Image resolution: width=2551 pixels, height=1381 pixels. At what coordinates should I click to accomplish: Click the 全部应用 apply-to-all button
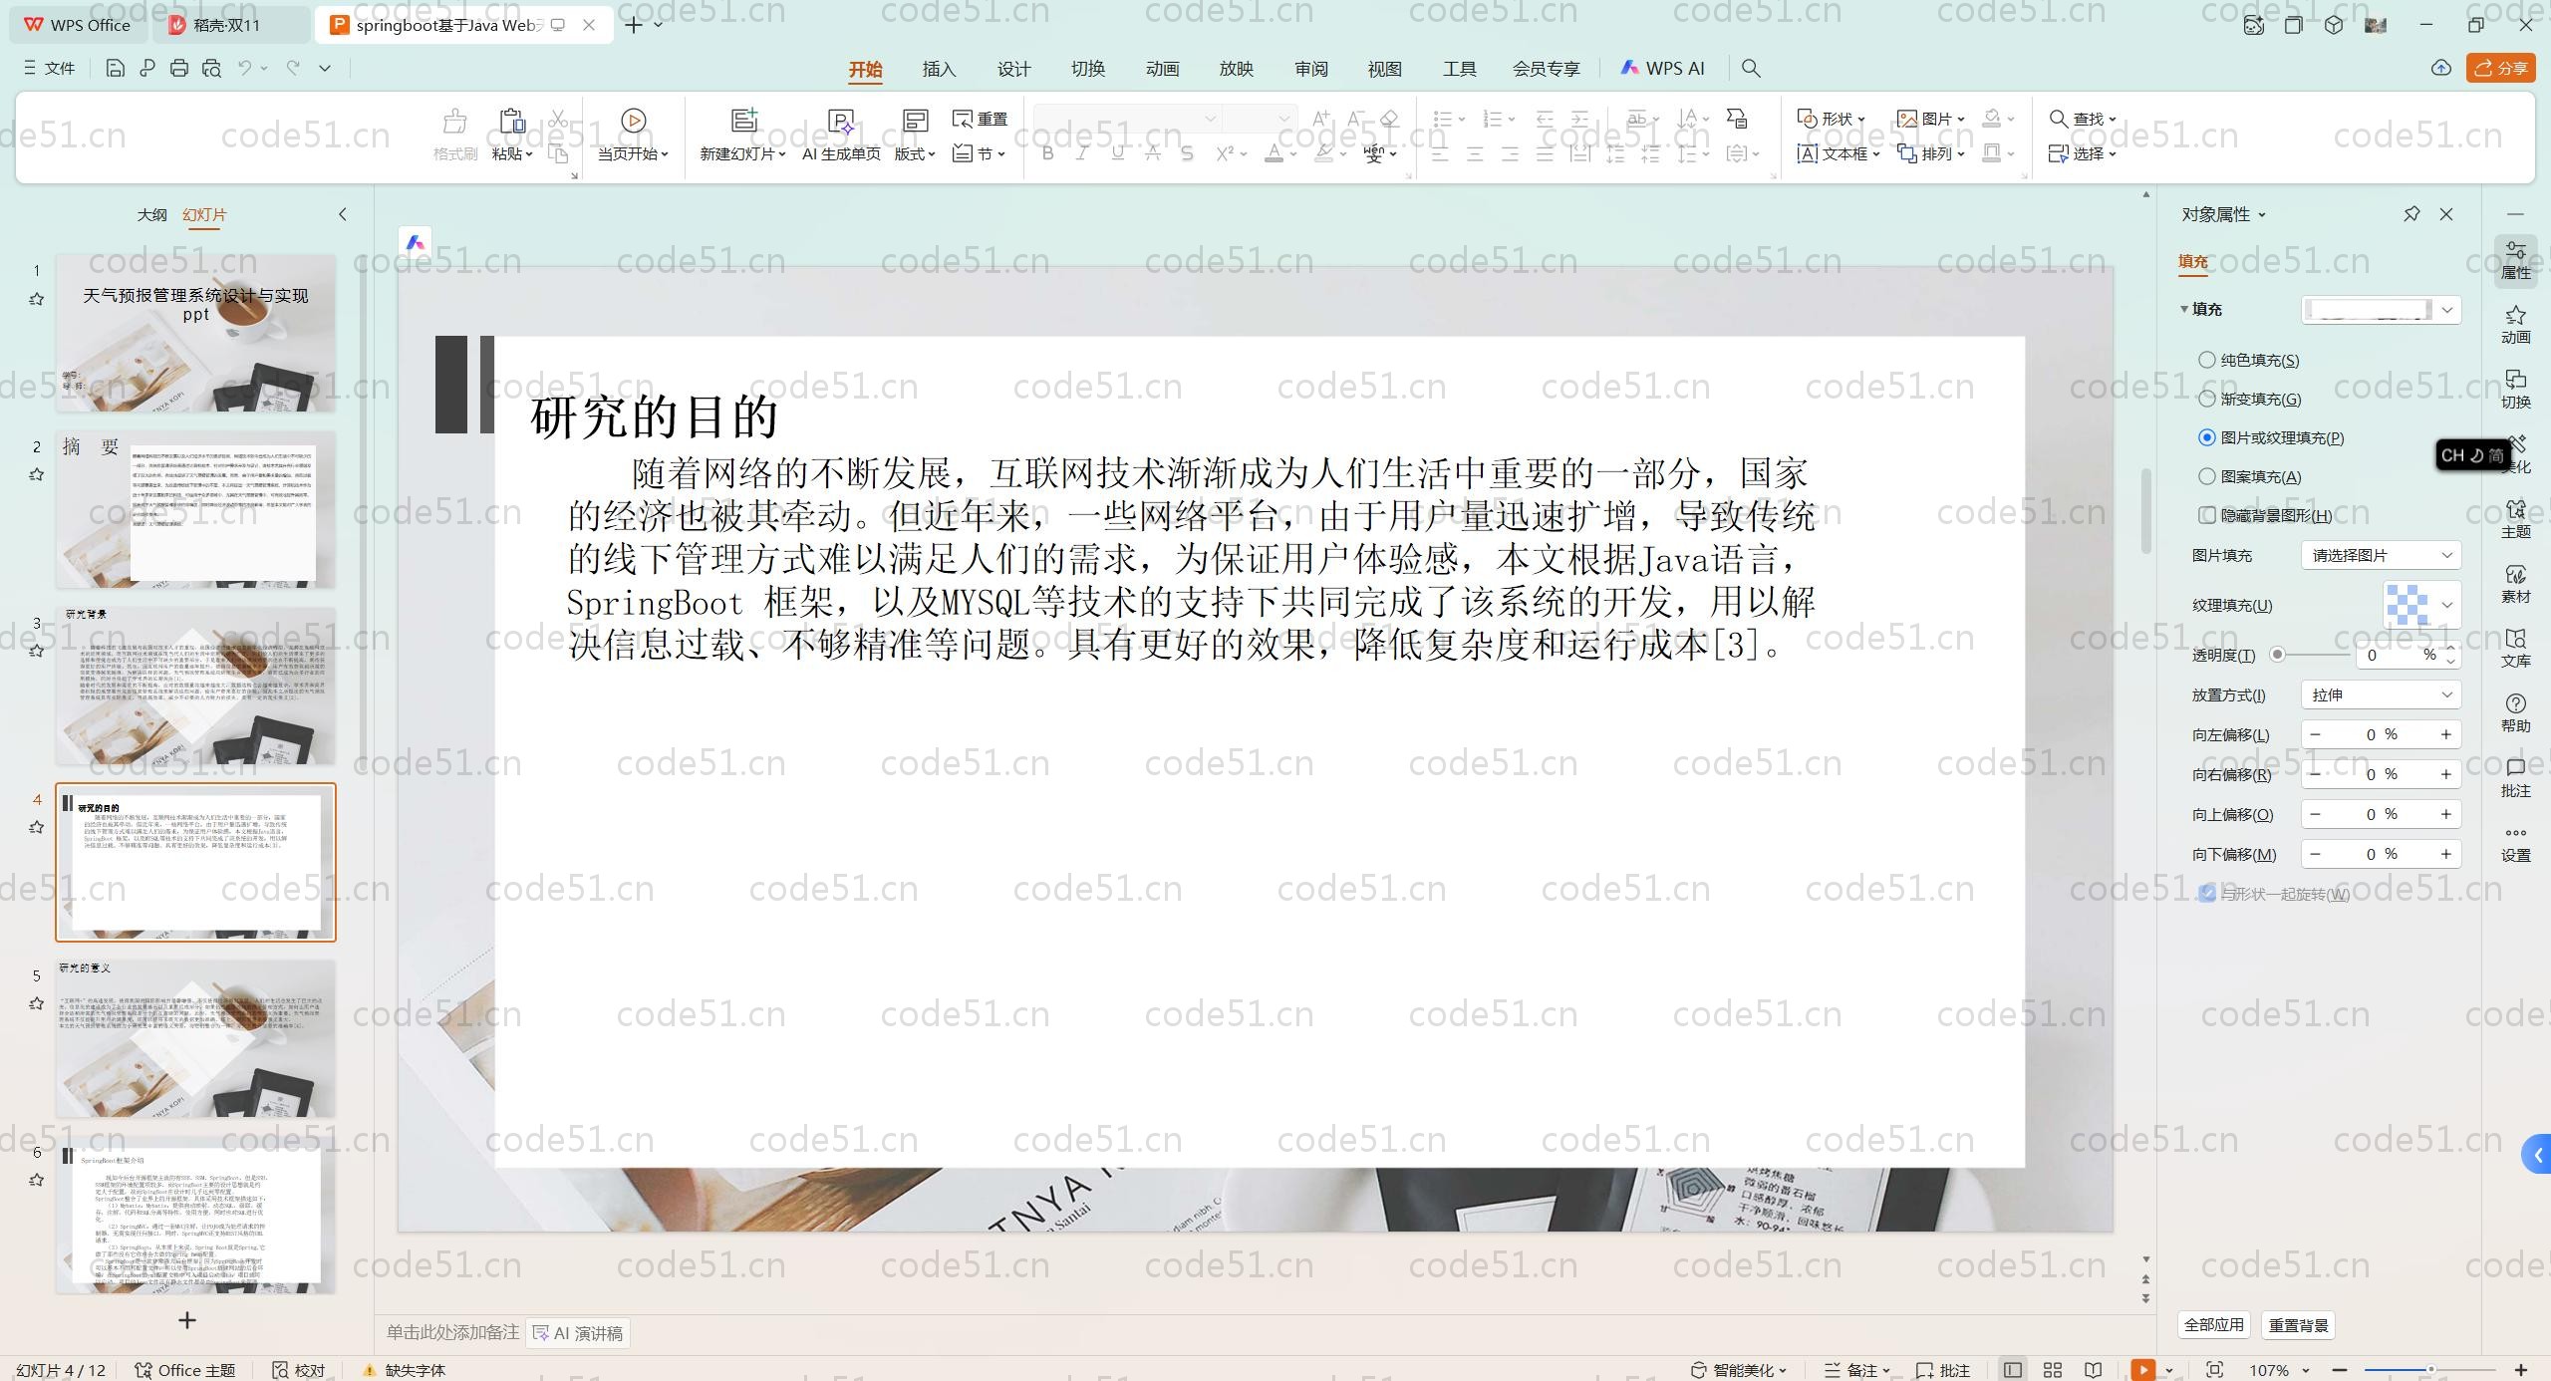pos(2213,1325)
